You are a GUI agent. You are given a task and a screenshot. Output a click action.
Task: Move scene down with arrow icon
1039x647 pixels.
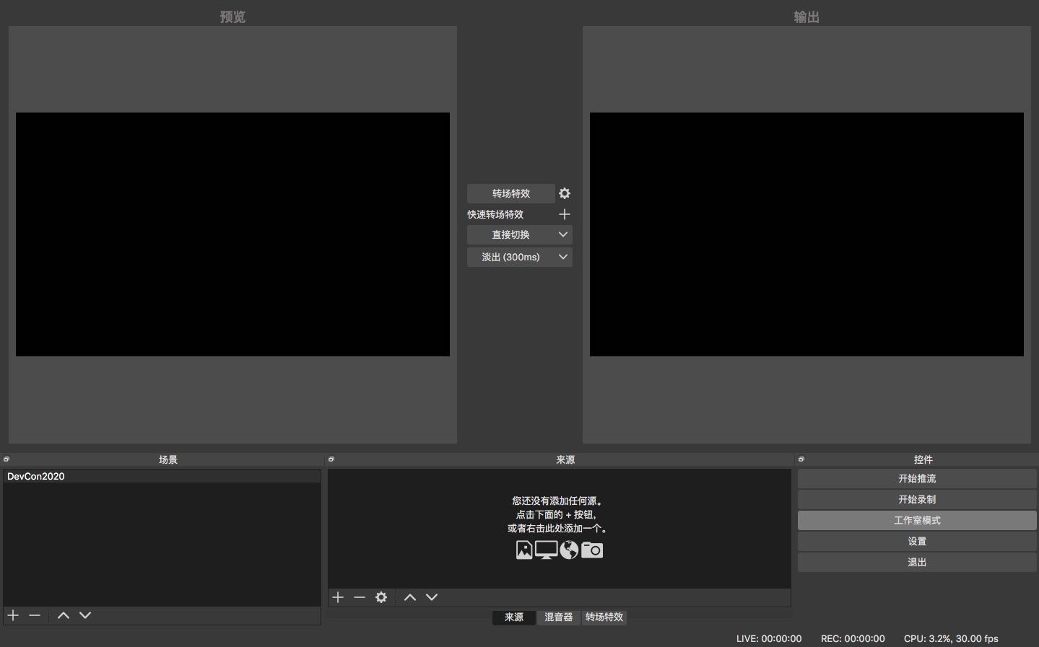pos(85,615)
